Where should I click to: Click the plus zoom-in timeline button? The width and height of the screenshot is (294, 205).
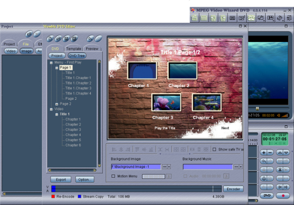[264, 153]
